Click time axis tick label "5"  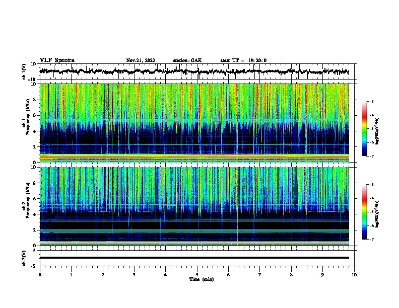click(x=197, y=275)
